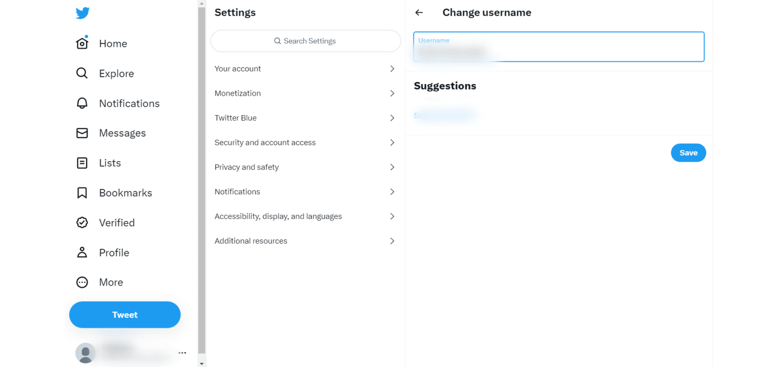Open Profile using the person icon
This screenshot has width=773, height=367.
click(82, 252)
